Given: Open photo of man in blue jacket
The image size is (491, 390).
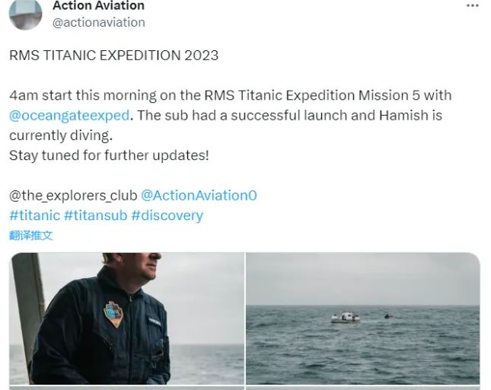Looking at the screenshot, I should 126,318.
